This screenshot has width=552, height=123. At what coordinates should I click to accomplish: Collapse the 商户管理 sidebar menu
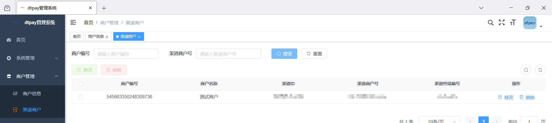coord(32,76)
